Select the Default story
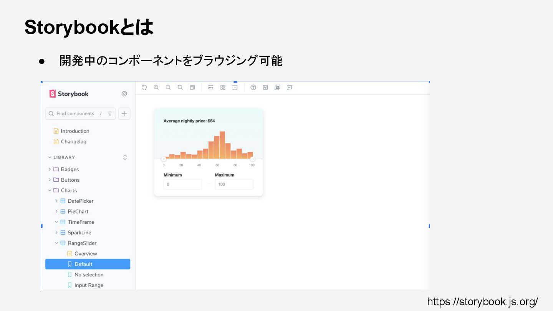The image size is (553, 311). [x=88, y=264]
